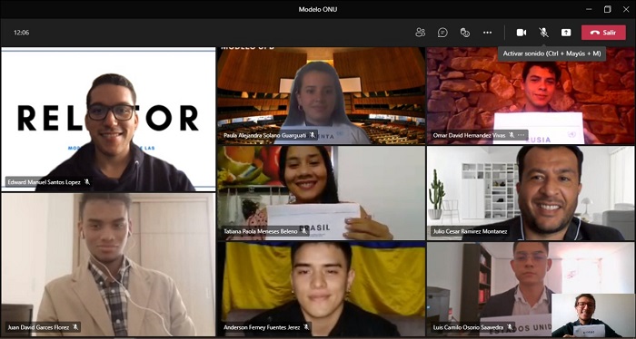Restore down the meeting window

[607, 9]
